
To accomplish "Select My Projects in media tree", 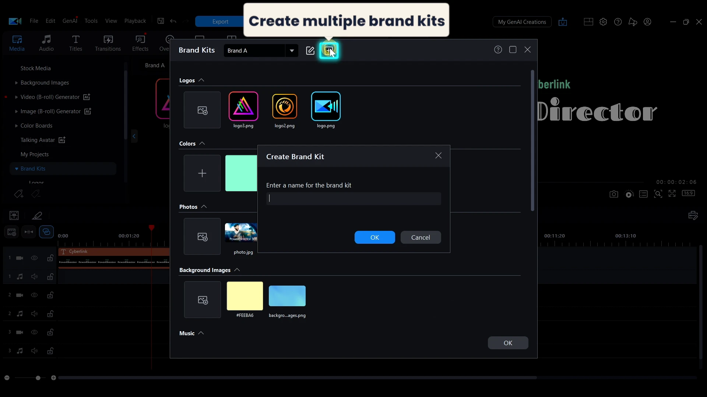I will (x=35, y=154).
